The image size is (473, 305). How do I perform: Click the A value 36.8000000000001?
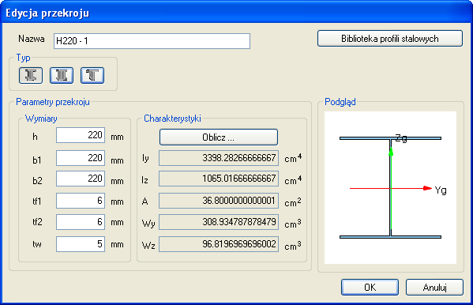click(x=219, y=201)
